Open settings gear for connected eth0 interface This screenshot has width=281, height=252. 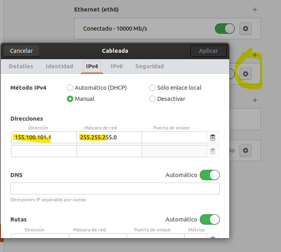[x=246, y=29]
